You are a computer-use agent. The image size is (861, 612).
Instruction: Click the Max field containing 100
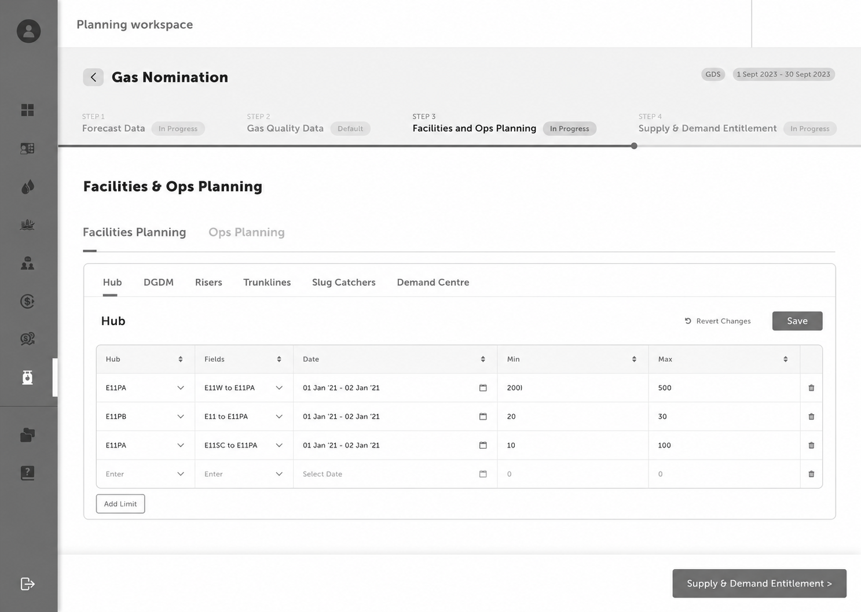click(724, 445)
